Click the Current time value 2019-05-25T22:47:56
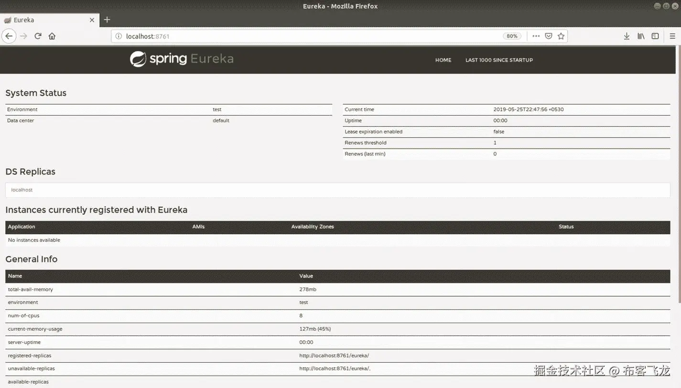 point(529,109)
